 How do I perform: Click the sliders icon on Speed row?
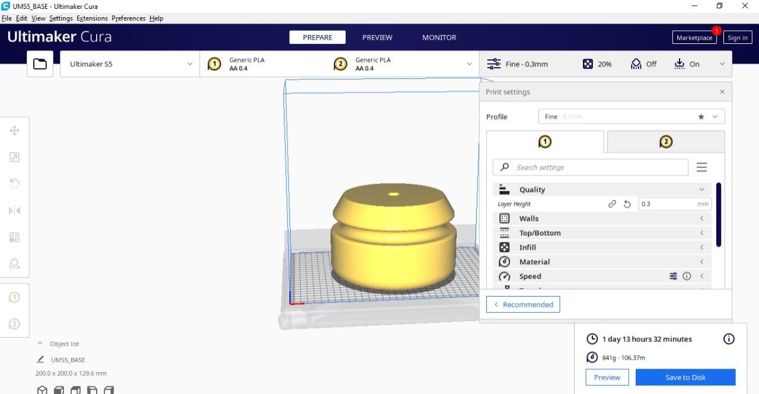pyautogui.click(x=673, y=276)
